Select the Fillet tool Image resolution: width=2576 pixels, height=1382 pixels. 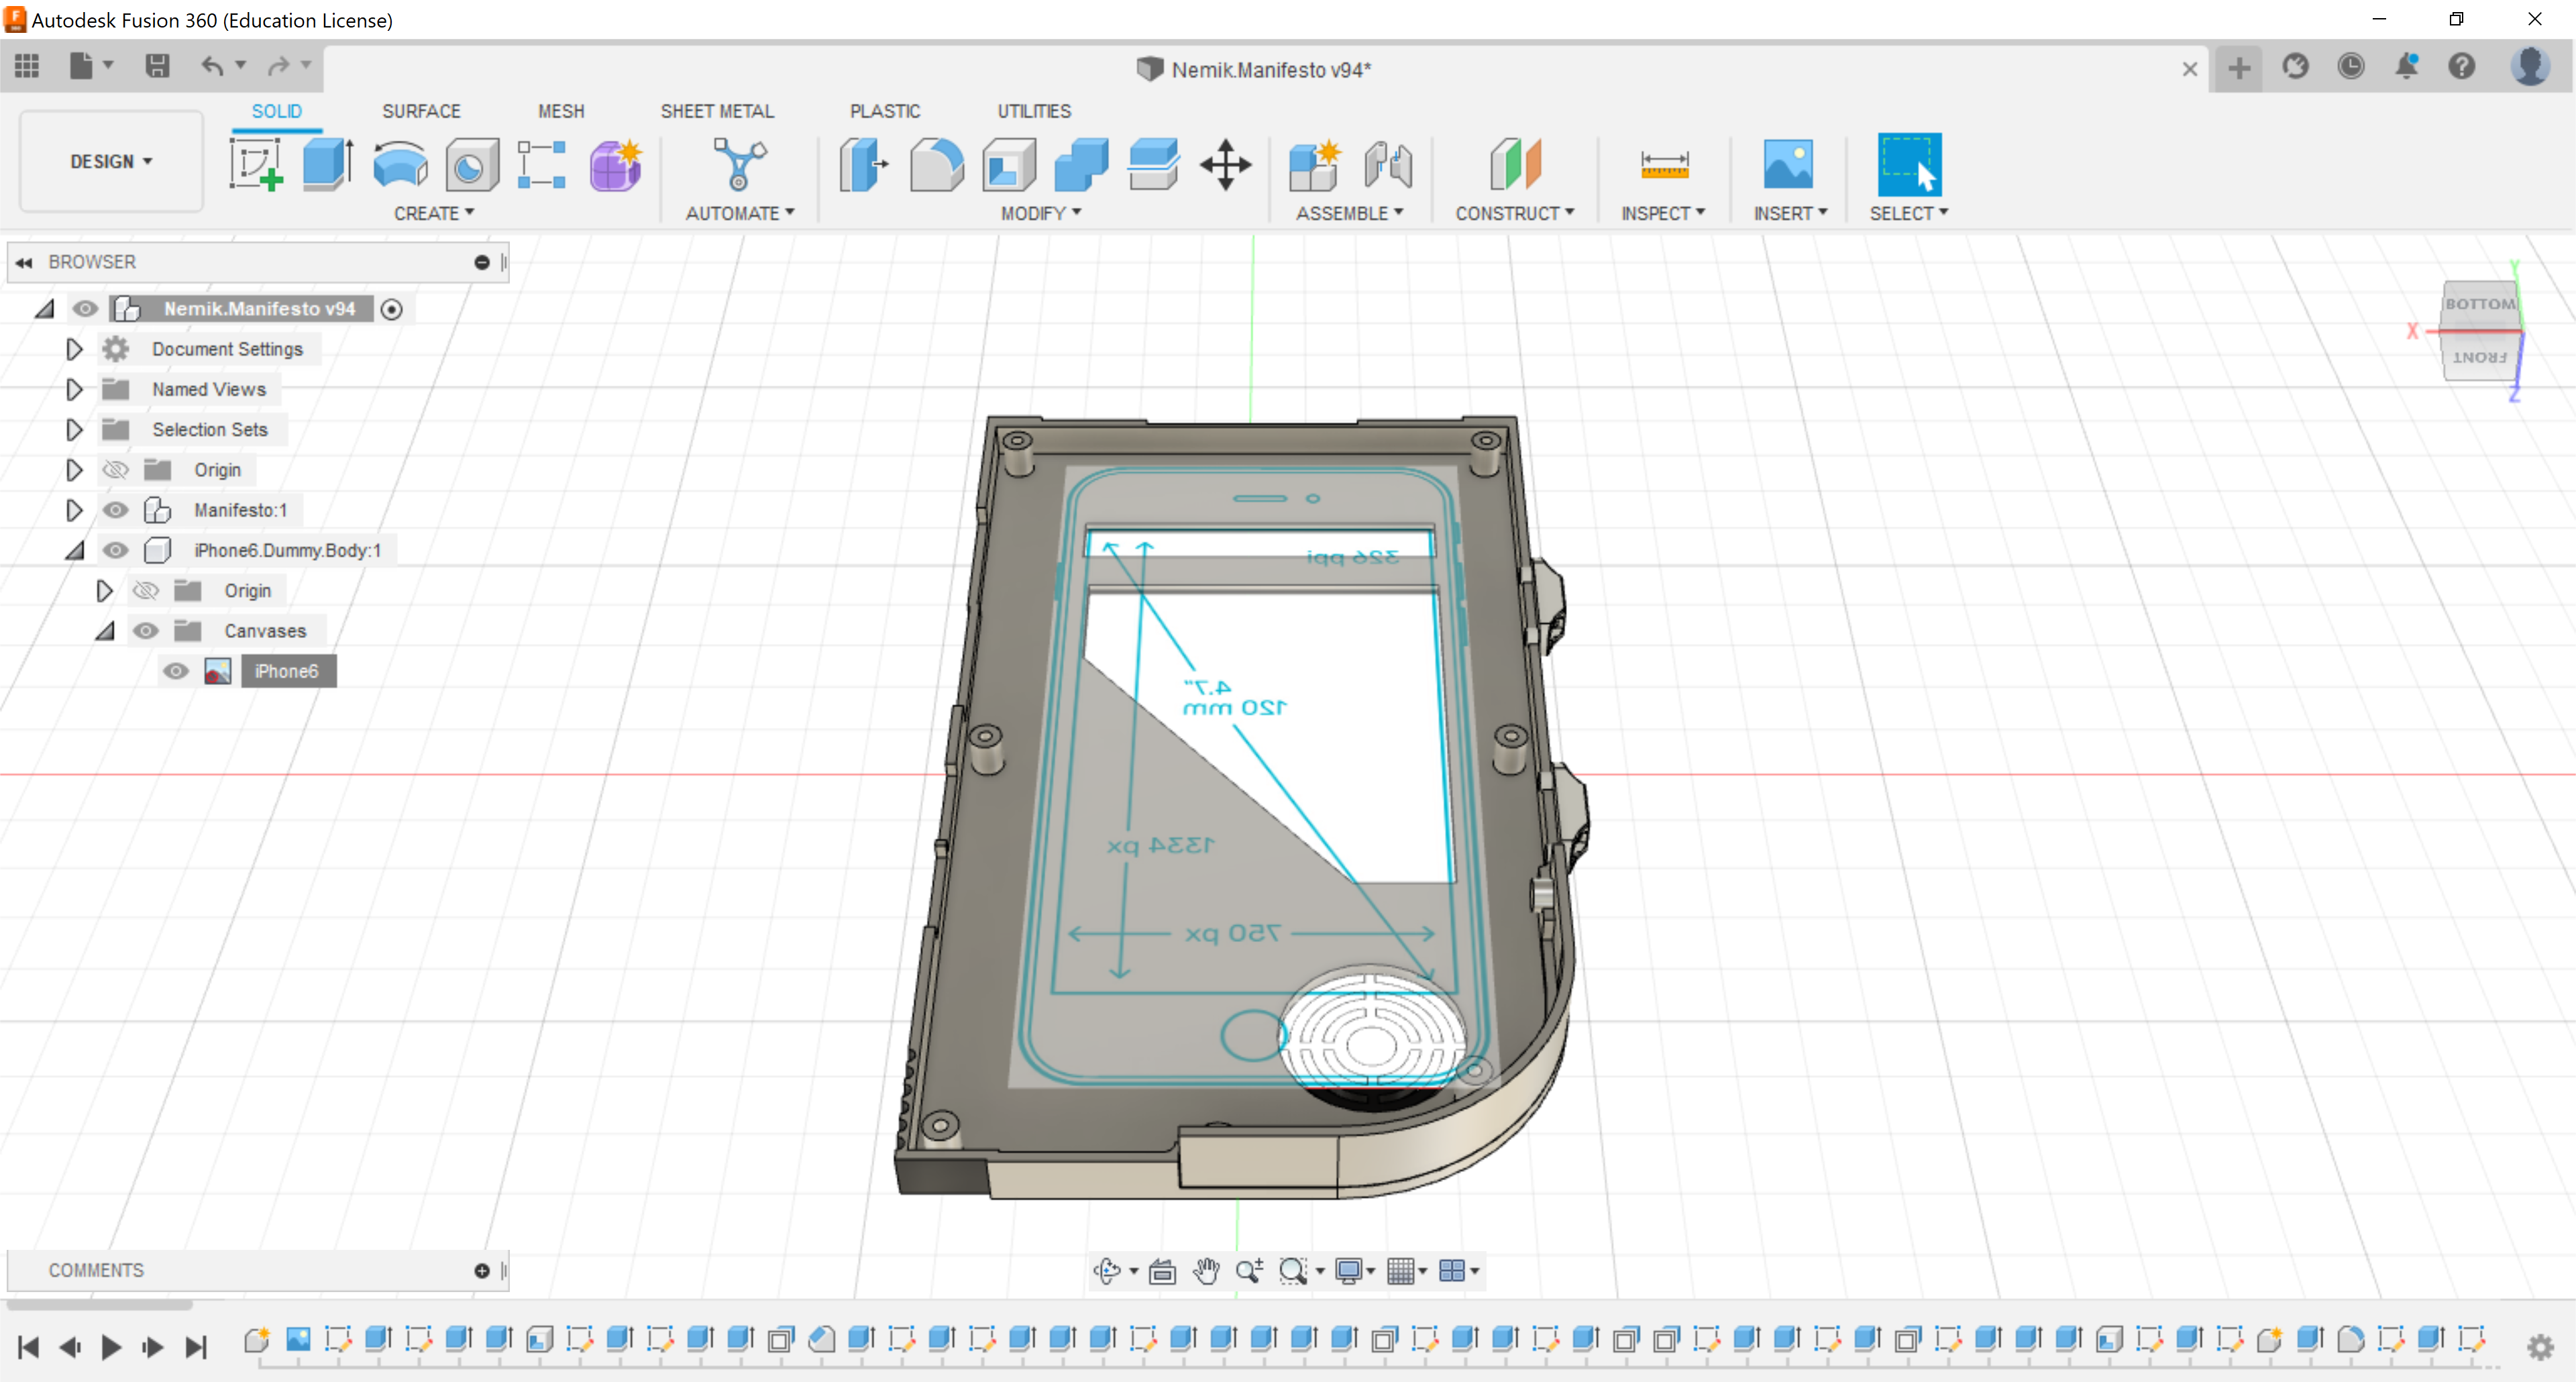click(x=936, y=165)
